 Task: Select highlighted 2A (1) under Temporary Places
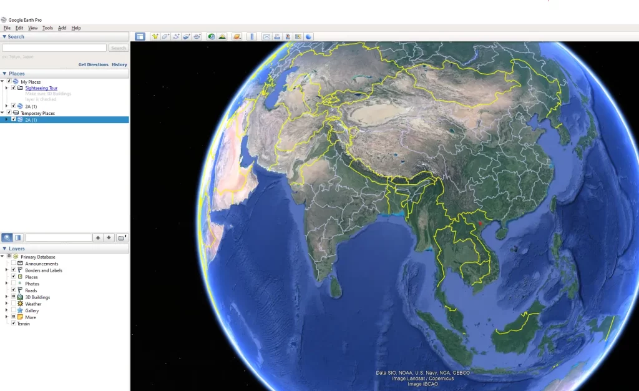pyautogui.click(x=64, y=120)
